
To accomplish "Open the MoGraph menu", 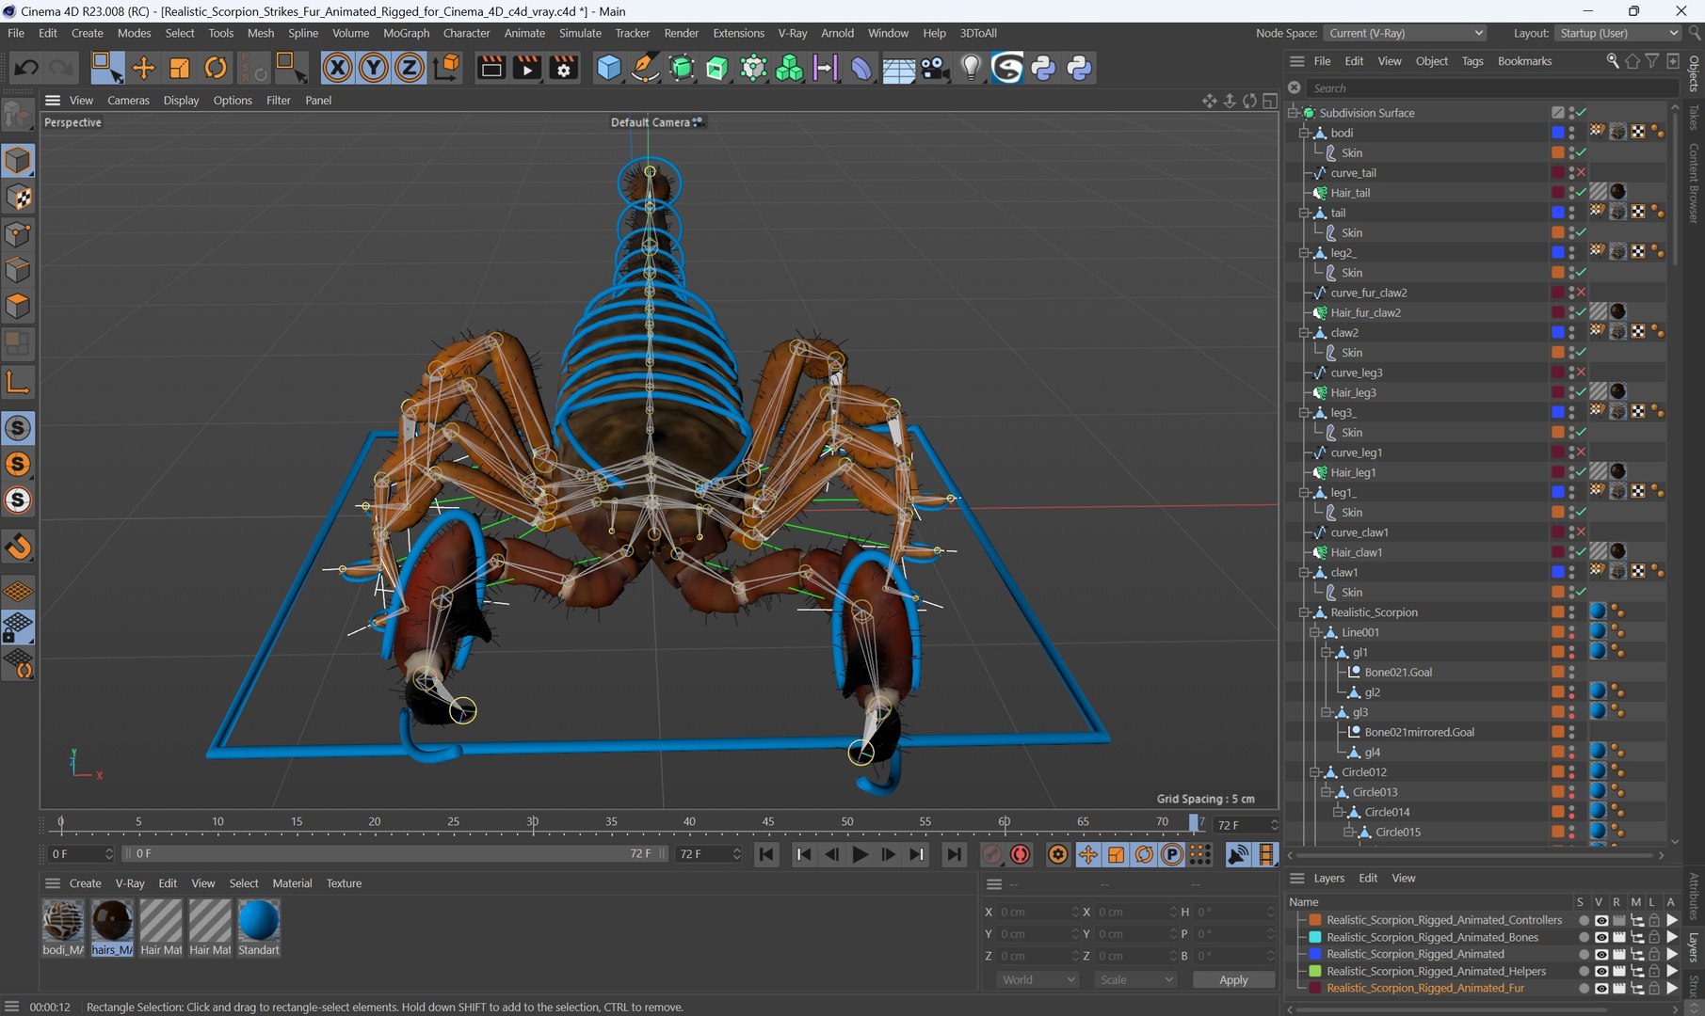I will point(406,33).
